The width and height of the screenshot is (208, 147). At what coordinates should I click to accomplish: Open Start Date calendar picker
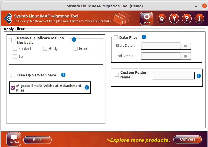pos(186,46)
